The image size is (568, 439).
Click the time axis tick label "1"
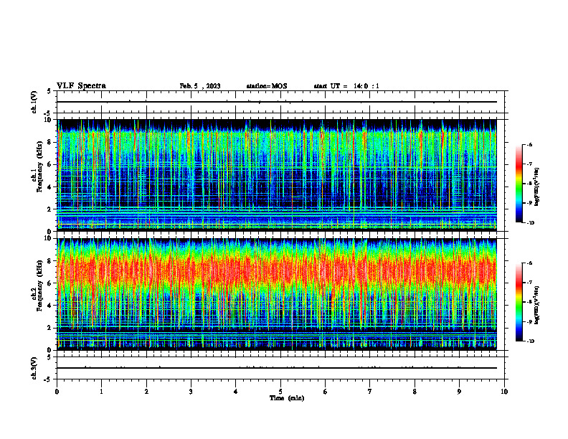click(x=101, y=392)
